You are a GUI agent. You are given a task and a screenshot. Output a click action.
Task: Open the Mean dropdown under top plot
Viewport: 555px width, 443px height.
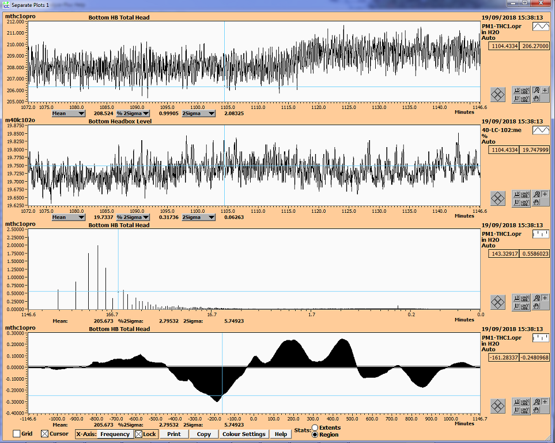(x=69, y=114)
